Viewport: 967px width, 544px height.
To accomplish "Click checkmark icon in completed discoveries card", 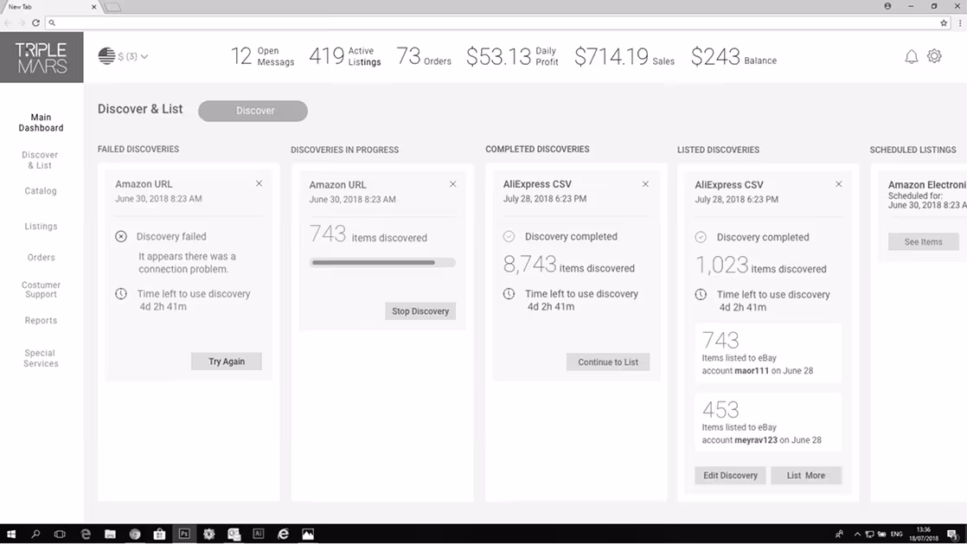I will pos(509,236).
